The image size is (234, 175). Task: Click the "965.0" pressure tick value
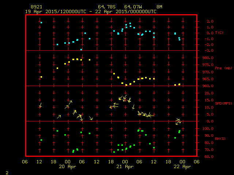pos(208,79)
